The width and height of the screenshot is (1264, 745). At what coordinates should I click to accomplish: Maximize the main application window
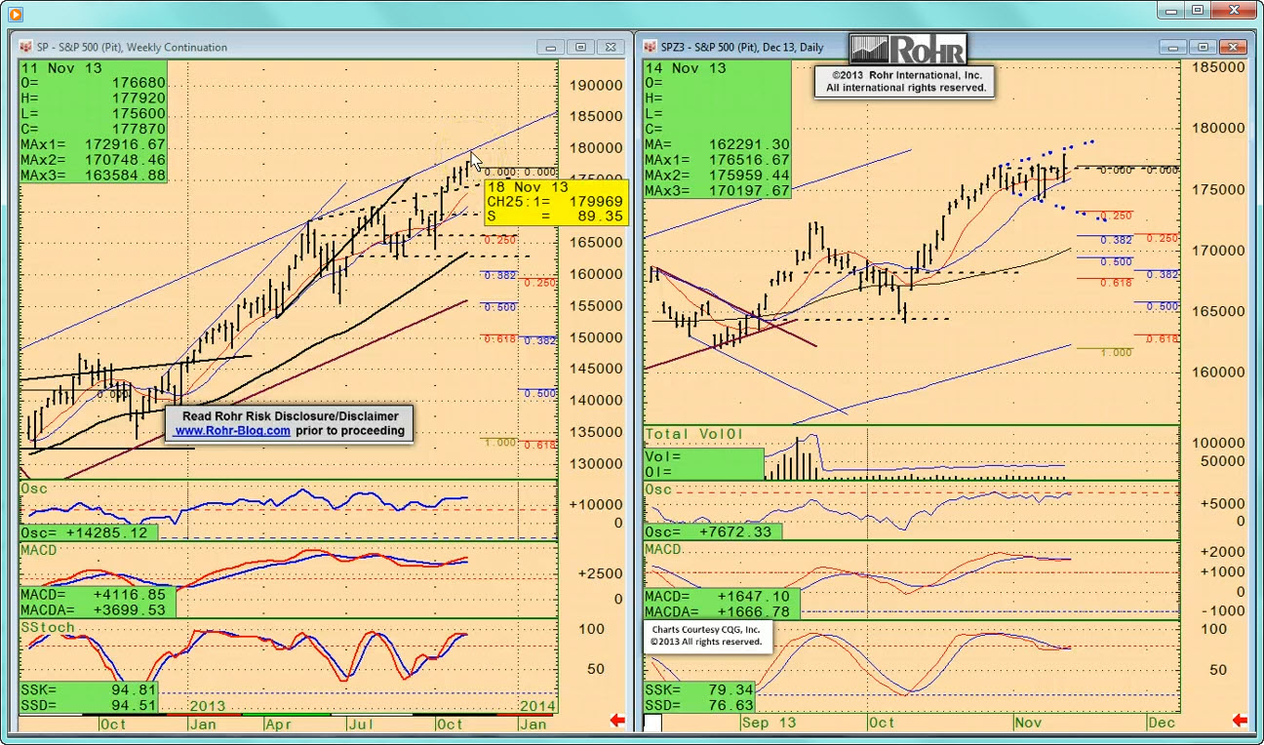pos(1198,11)
